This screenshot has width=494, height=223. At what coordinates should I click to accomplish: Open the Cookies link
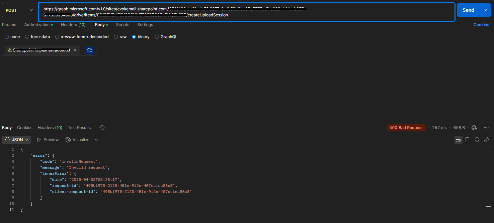click(481, 25)
